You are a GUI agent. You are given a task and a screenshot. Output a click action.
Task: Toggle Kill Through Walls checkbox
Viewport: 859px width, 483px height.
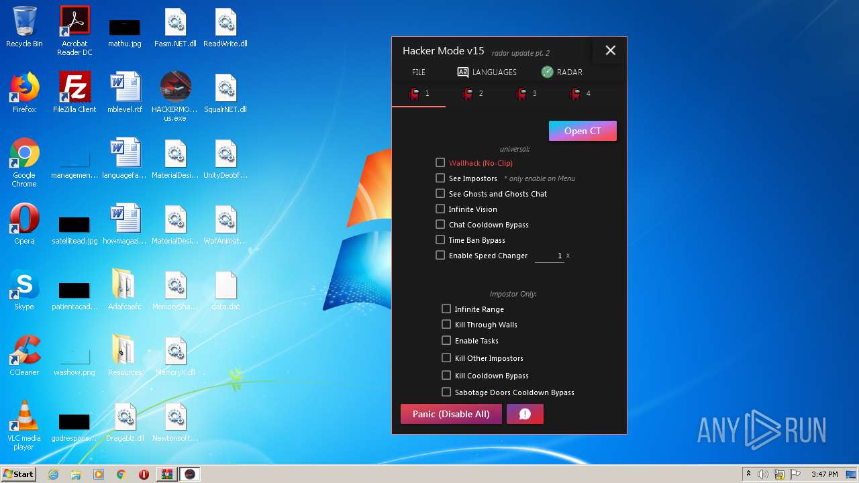point(446,324)
